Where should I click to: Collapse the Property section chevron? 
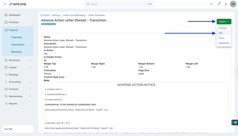pyautogui.click(x=30, y=30)
